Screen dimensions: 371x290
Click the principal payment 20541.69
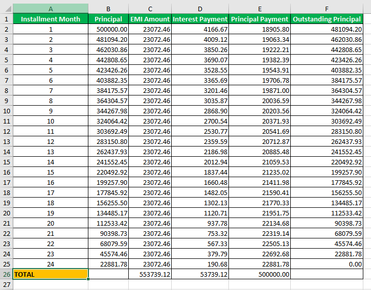[260, 131]
